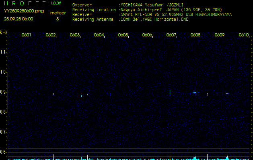Click the 'Receiving Location' label
The height and width of the screenshot is (160, 253).
tap(94, 10)
